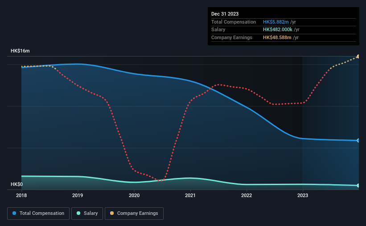Toggle the Salary legend button
The image size is (366, 226).
click(x=87, y=214)
